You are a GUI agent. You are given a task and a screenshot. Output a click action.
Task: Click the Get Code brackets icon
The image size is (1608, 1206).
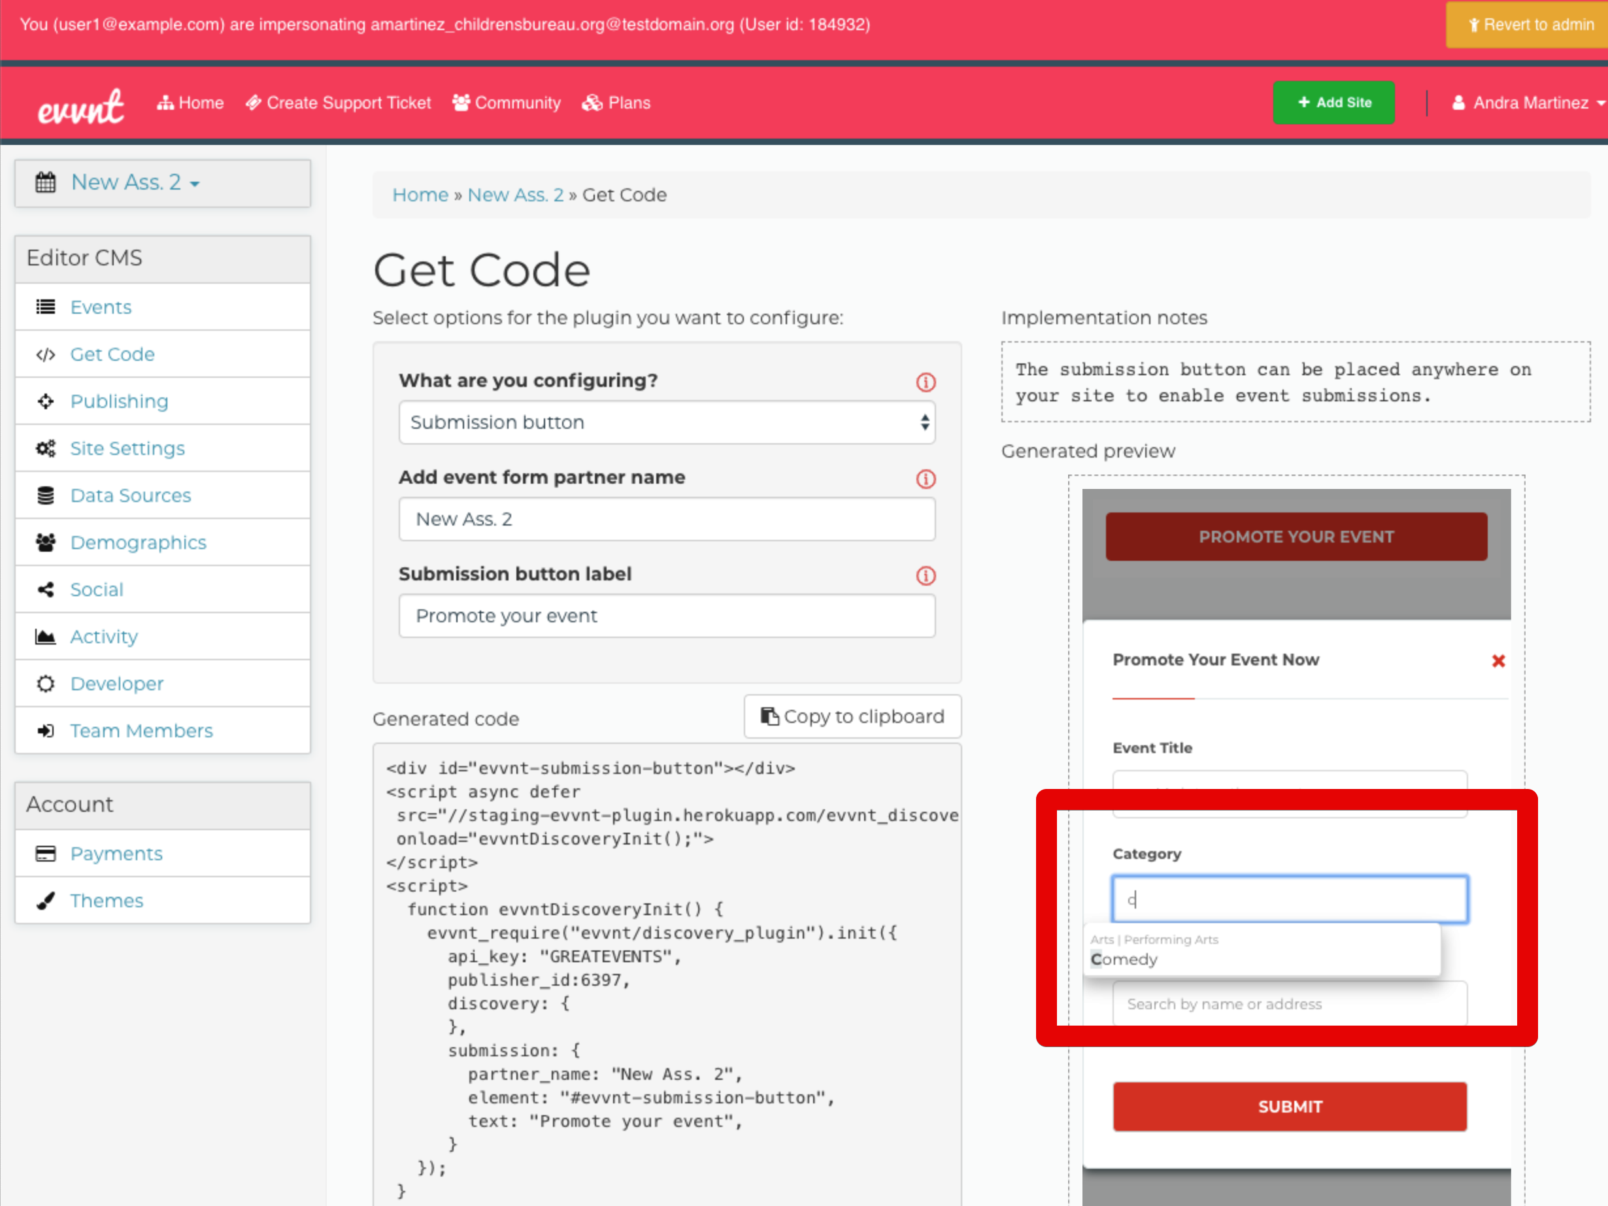46,354
